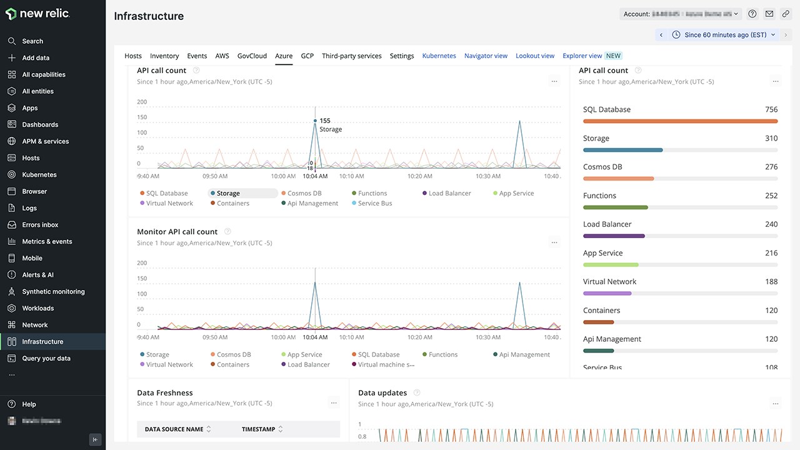Viewport: 800px width, 450px height.
Task: Switch to the Inventory tab
Action: (x=164, y=56)
